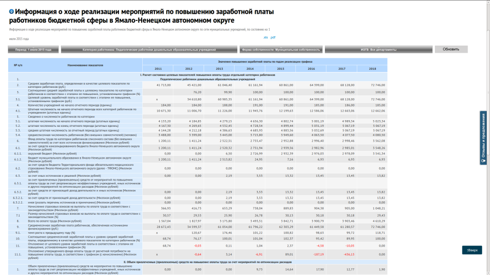
Task: Click section heading 'II. Объем привлеченных (привлекаемых) средств'
Action: click(207, 262)
